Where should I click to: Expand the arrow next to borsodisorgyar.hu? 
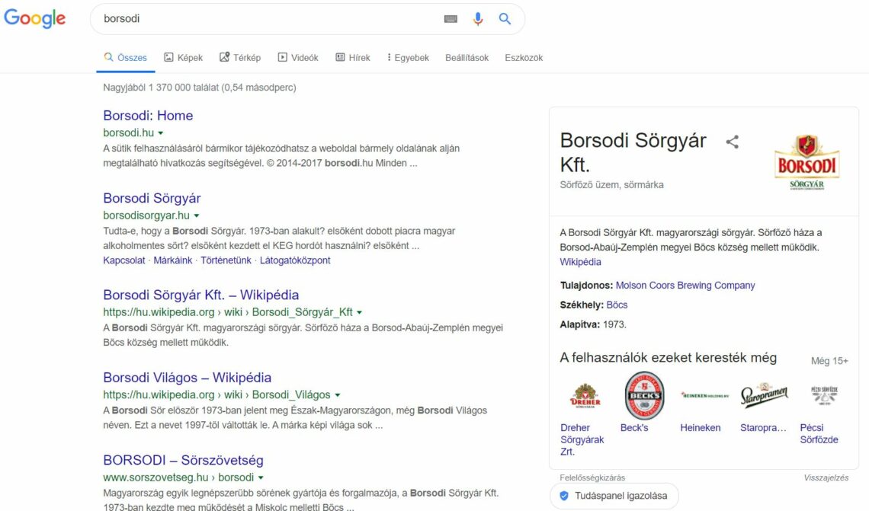[x=196, y=216]
